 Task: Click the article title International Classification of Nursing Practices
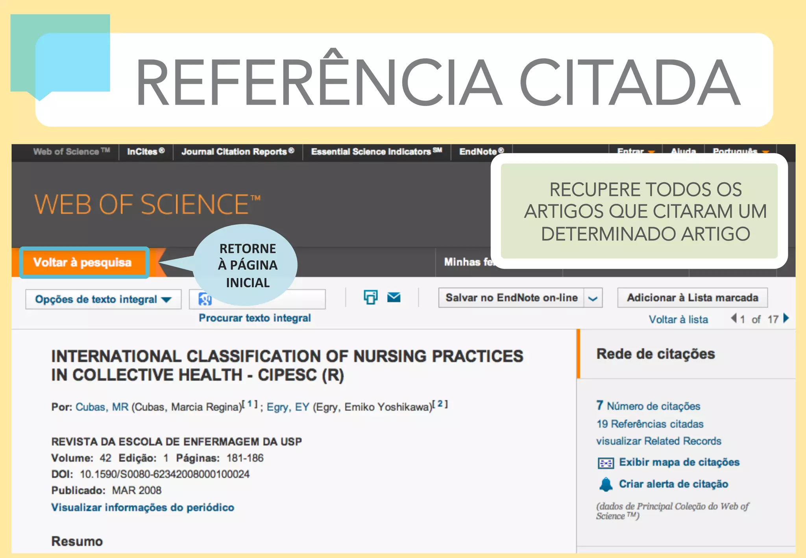tap(287, 366)
